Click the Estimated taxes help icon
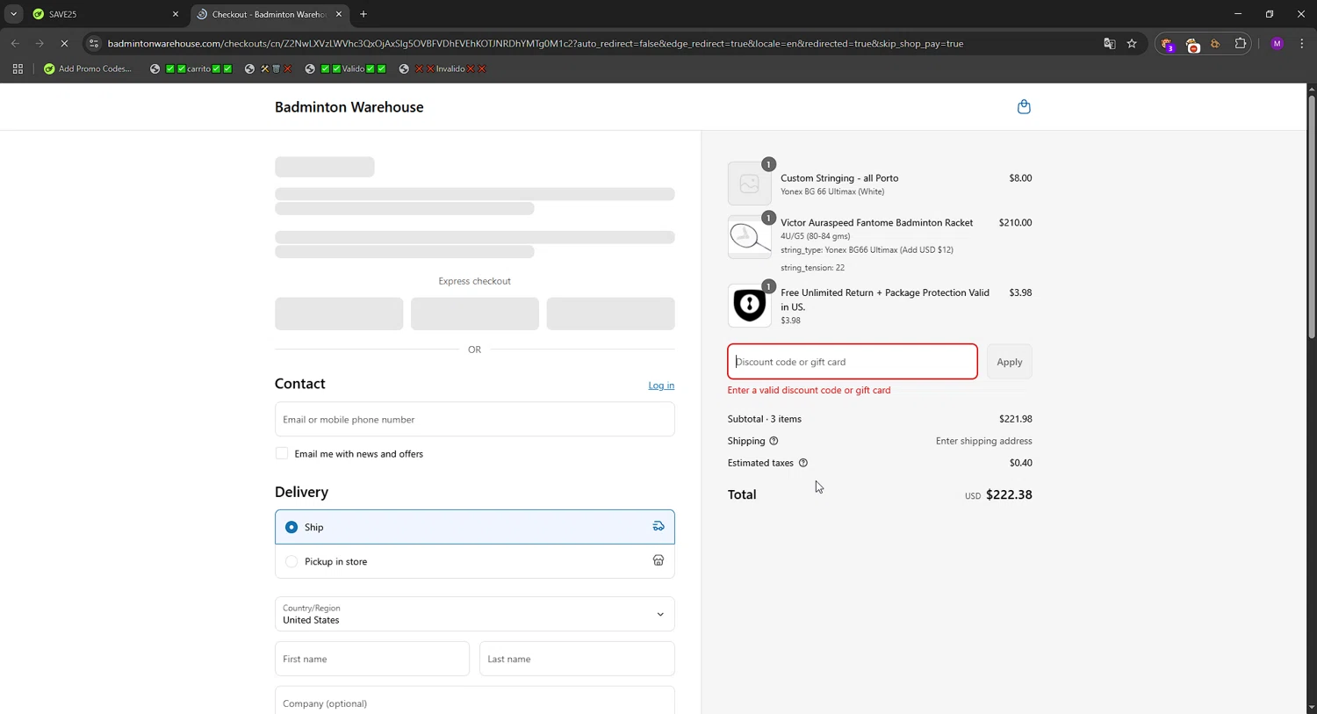The height and width of the screenshot is (714, 1317). [803, 463]
